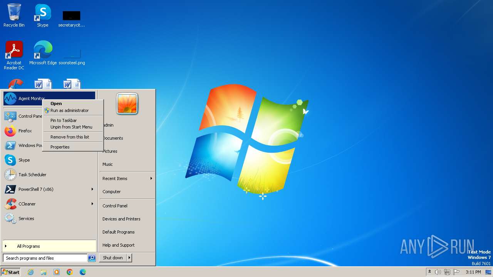
Task: Click the Shut down button
Action: tap(113, 258)
